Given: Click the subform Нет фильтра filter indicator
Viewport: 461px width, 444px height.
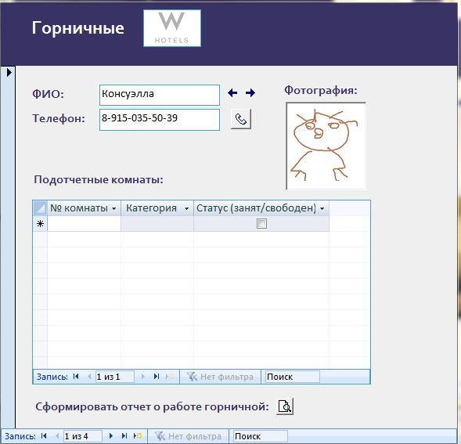Looking at the screenshot, I should tap(220, 377).
